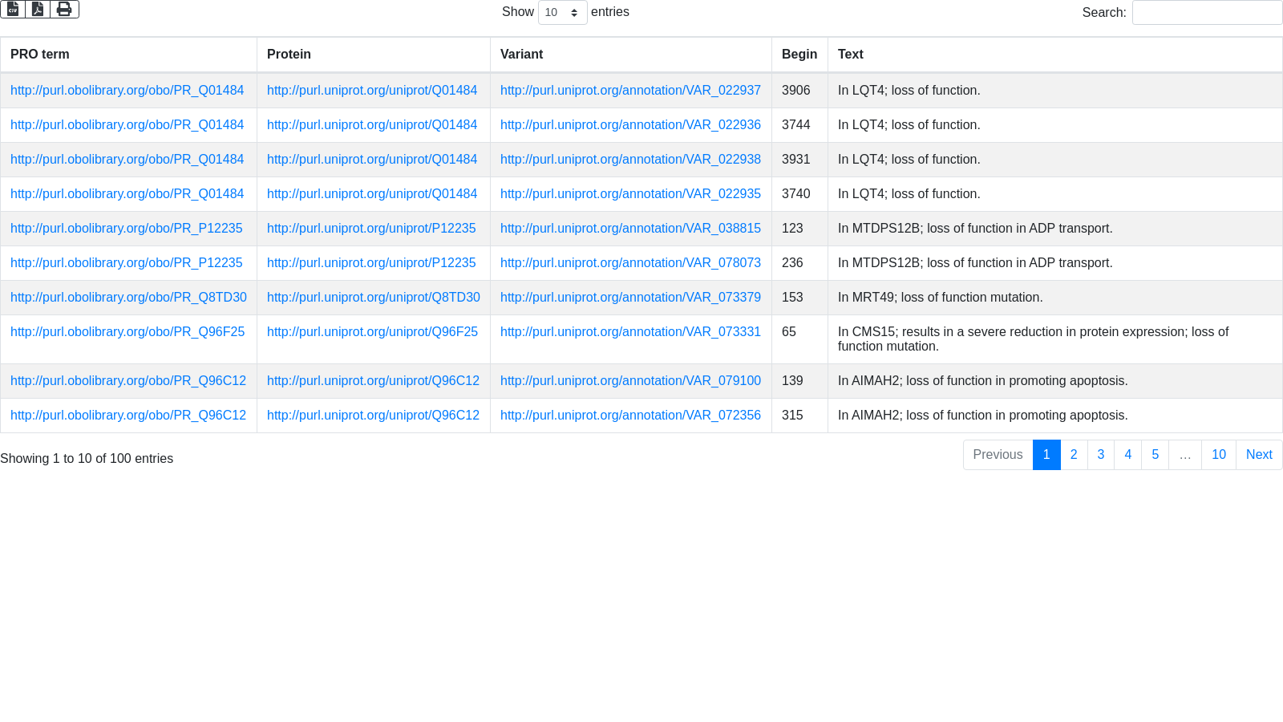Open variant VAR_022937 annotation link
The width and height of the screenshot is (1283, 722).
(x=630, y=91)
